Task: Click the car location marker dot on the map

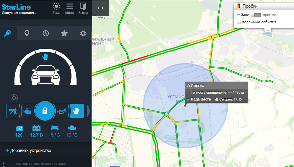Action: coord(185,106)
